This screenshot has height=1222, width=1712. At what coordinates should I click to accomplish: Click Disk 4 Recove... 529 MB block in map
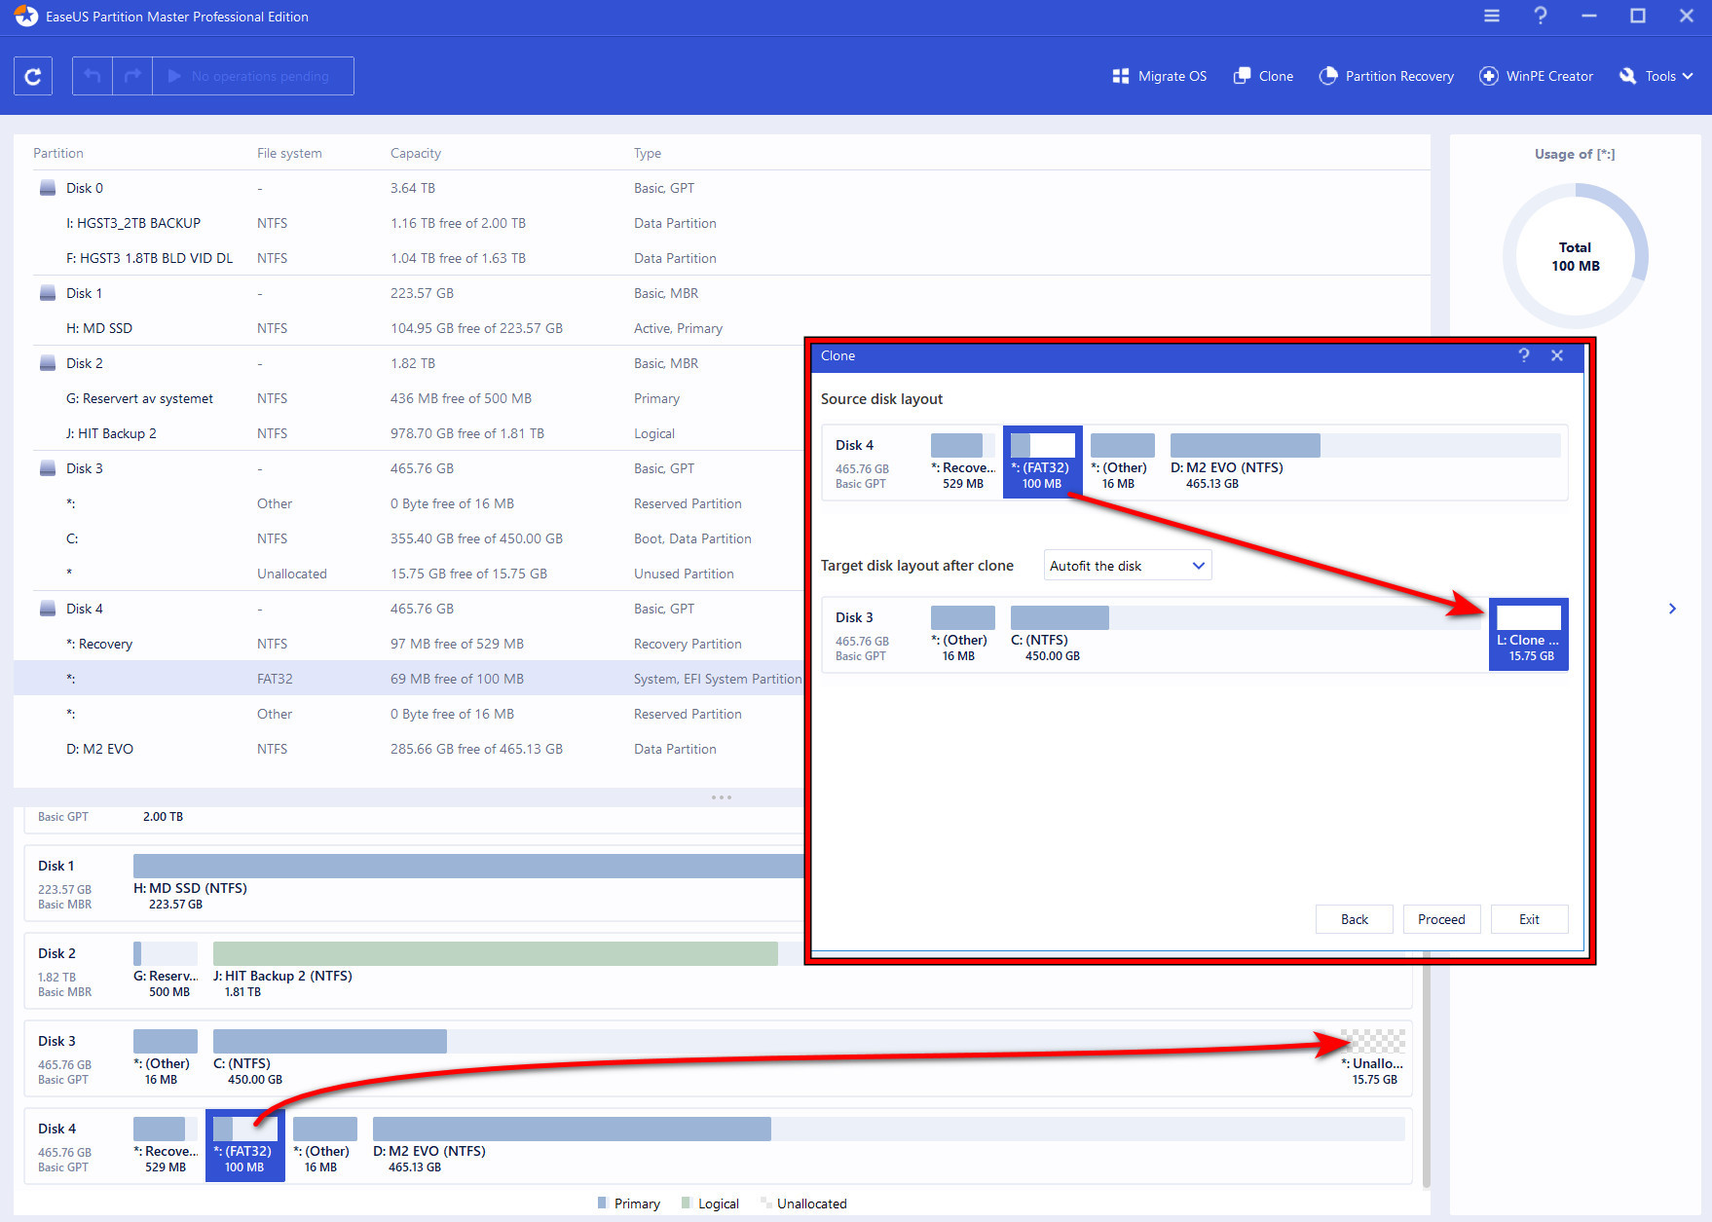pos(166,1145)
